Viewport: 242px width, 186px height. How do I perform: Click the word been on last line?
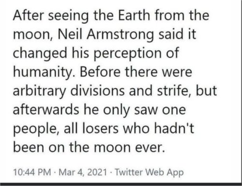(x=29, y=147)
